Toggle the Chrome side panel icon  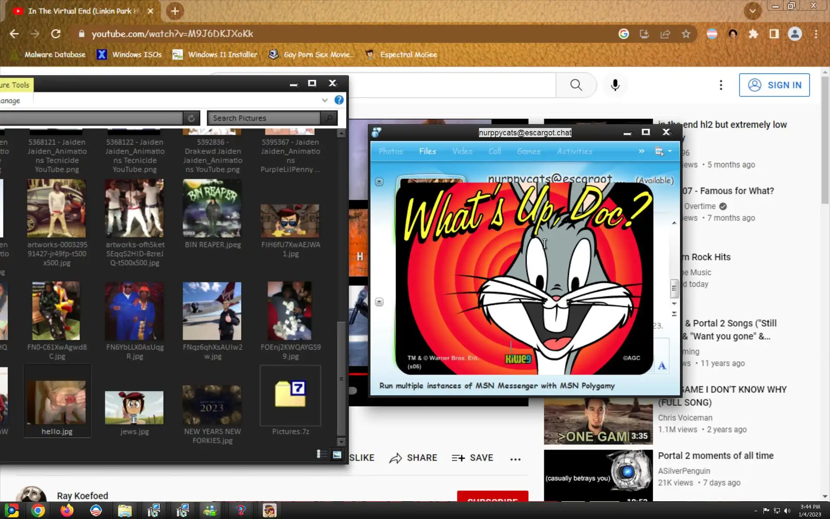(x=774, y=34)
